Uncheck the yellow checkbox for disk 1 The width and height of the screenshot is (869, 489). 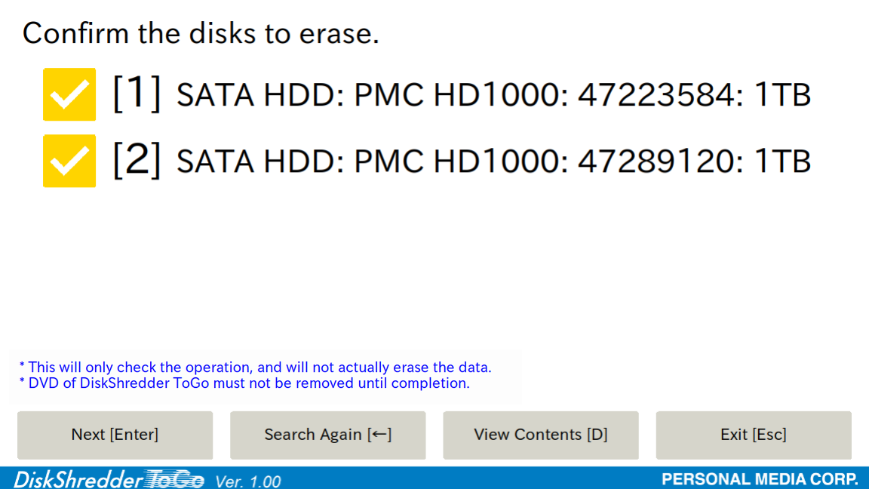pyautogui.click(x=69, y=94)
